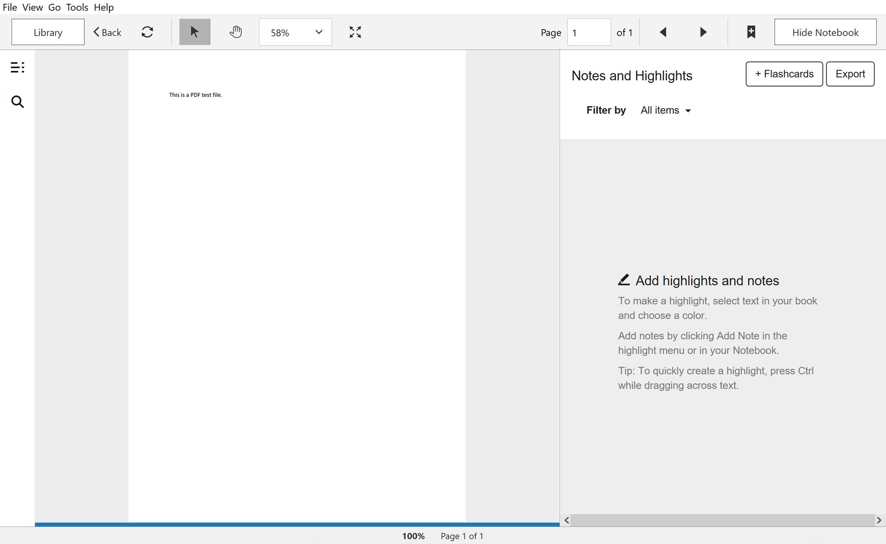This screenshot has height=544, width=886.
Task: Click the + Flashcards button
Action: 784,74
